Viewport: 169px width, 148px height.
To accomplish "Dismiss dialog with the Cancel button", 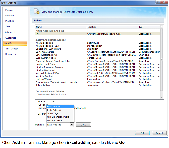I will (159, 133).
